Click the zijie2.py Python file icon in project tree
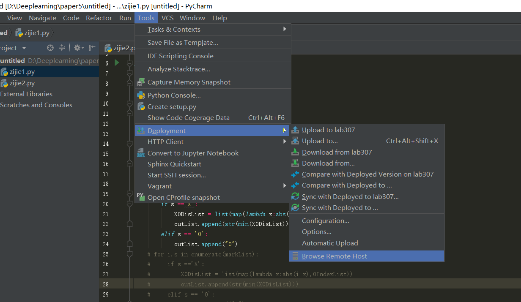This screenshot has height=302, width=521. (x=4, y=83)
